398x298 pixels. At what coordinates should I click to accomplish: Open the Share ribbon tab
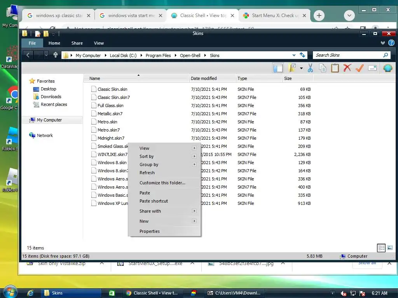pos(77,43)
